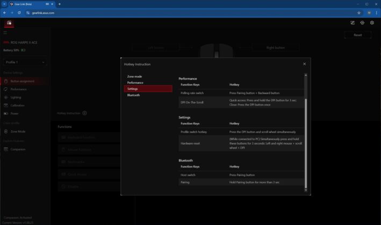The height and width of the screenshot is (225, 381).
Task: Open the settings gear icon
Action: pos(372,22)
